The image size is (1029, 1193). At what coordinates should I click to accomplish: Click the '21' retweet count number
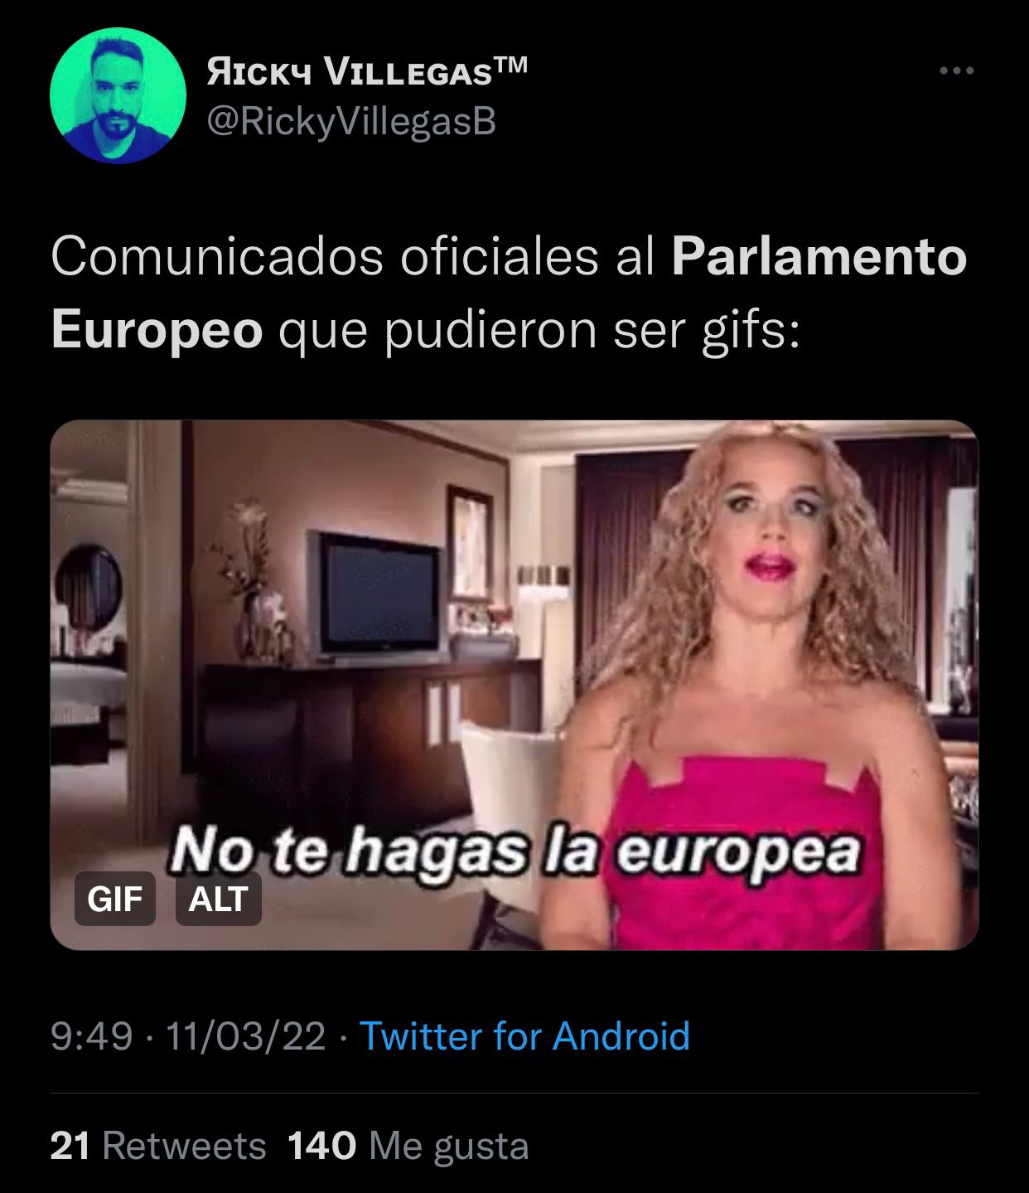click(x=70, y=1147)
